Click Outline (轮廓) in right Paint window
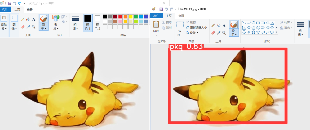This screenshot has width=310, height=130. 286,23
